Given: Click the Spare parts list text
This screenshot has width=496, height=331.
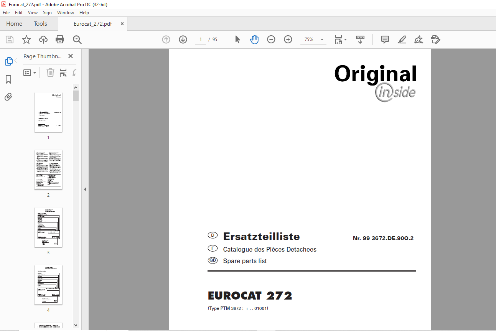Looking at the screenshot, I should tap(245, 261).
